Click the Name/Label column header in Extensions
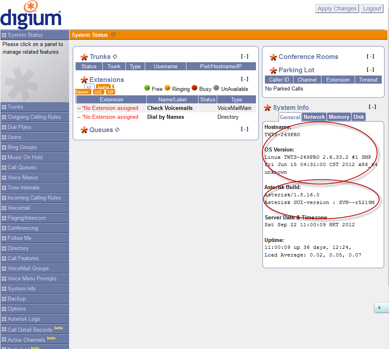389x349 pixels. (x=172, y=100)
